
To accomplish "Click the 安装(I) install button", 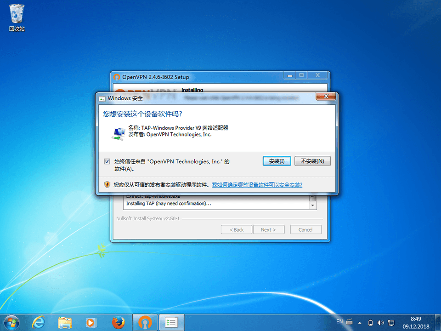I will 277,161.
